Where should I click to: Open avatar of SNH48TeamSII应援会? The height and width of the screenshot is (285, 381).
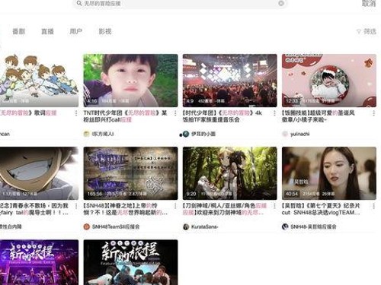click(87, 226)
